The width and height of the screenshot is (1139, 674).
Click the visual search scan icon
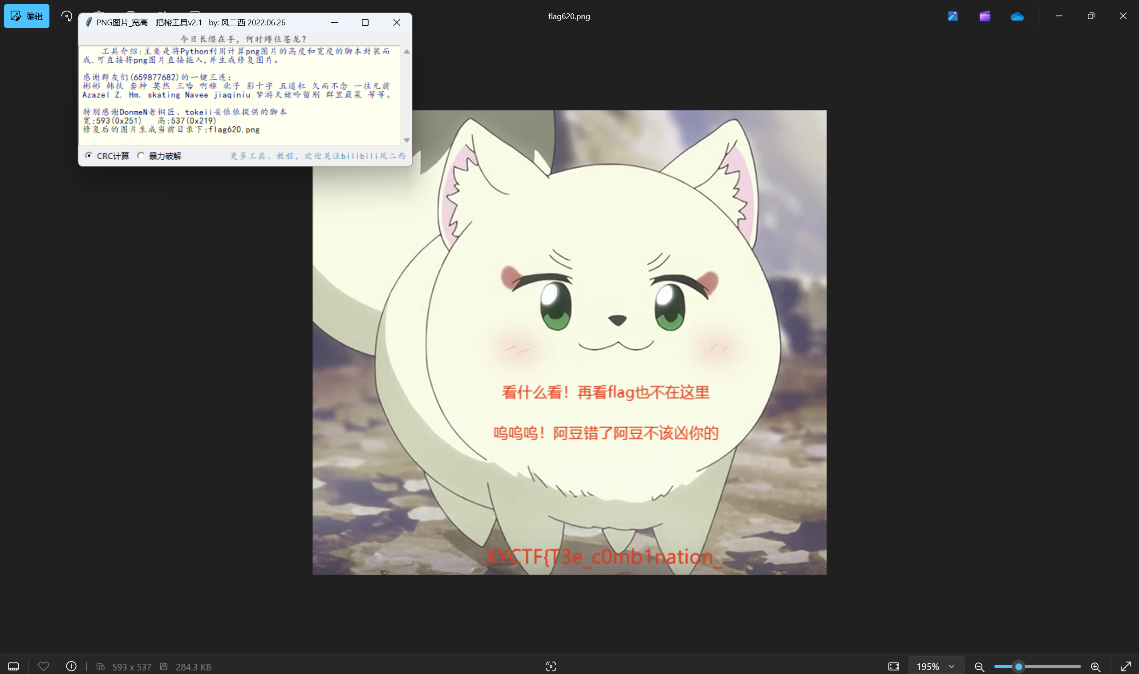tap(551, 666)
